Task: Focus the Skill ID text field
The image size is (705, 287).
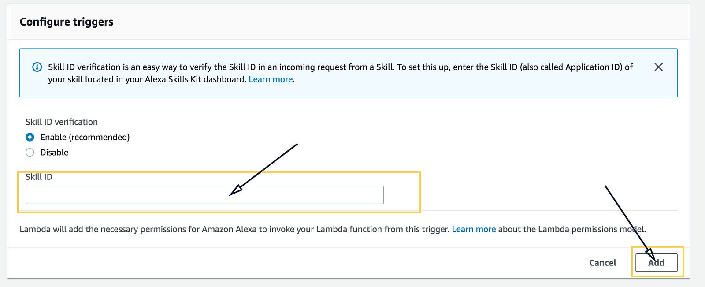Action: click(204, 195)
